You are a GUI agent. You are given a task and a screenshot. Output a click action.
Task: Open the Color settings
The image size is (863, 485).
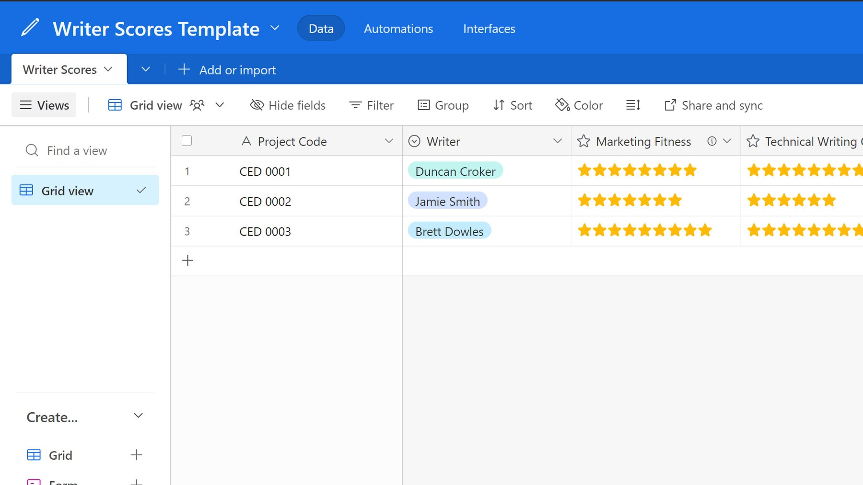click(x=579, y=105)
